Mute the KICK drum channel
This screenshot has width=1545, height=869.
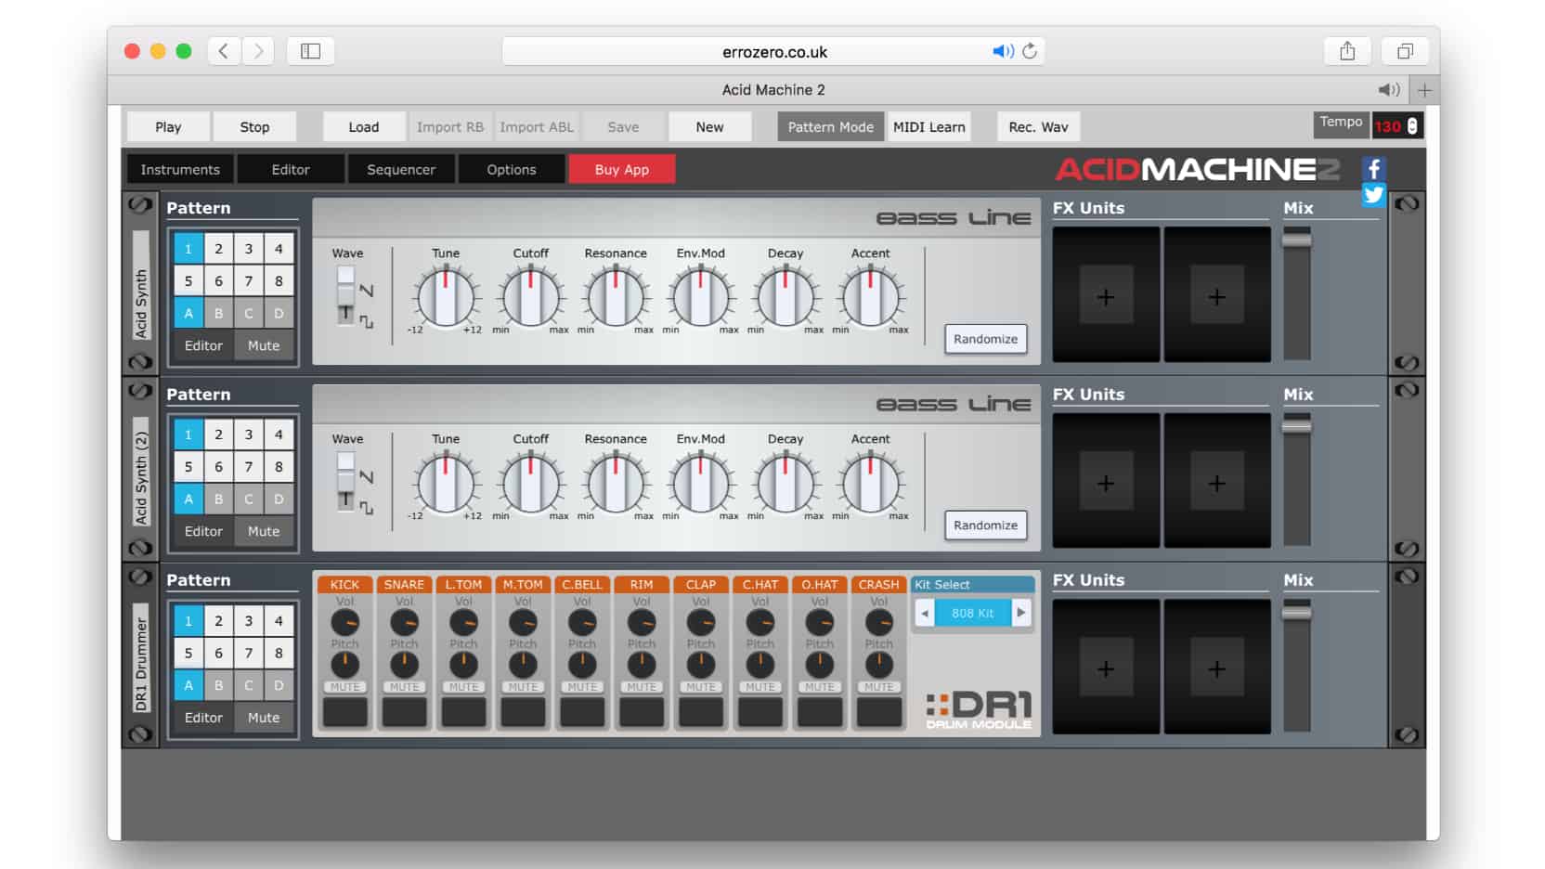point(344,687)
